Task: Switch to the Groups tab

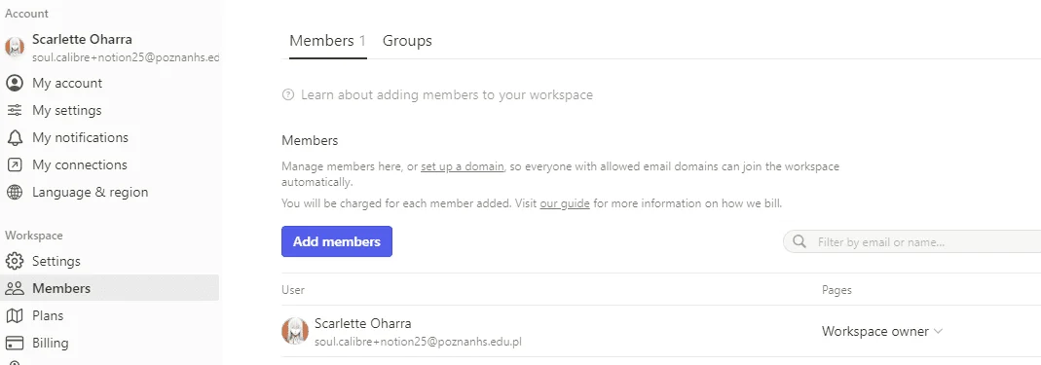Action: coord(407,41)
